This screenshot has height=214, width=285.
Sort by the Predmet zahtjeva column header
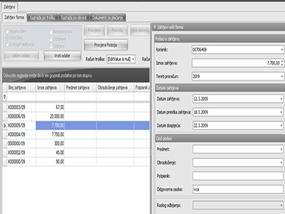tap(81, 88)
